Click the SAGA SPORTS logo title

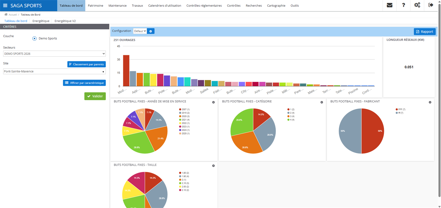[x=26, y=6]
